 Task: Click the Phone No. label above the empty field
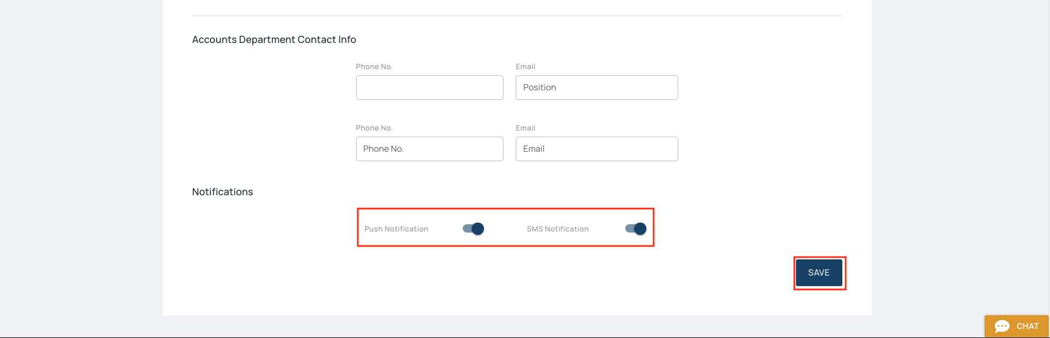[x=374, y=67]
